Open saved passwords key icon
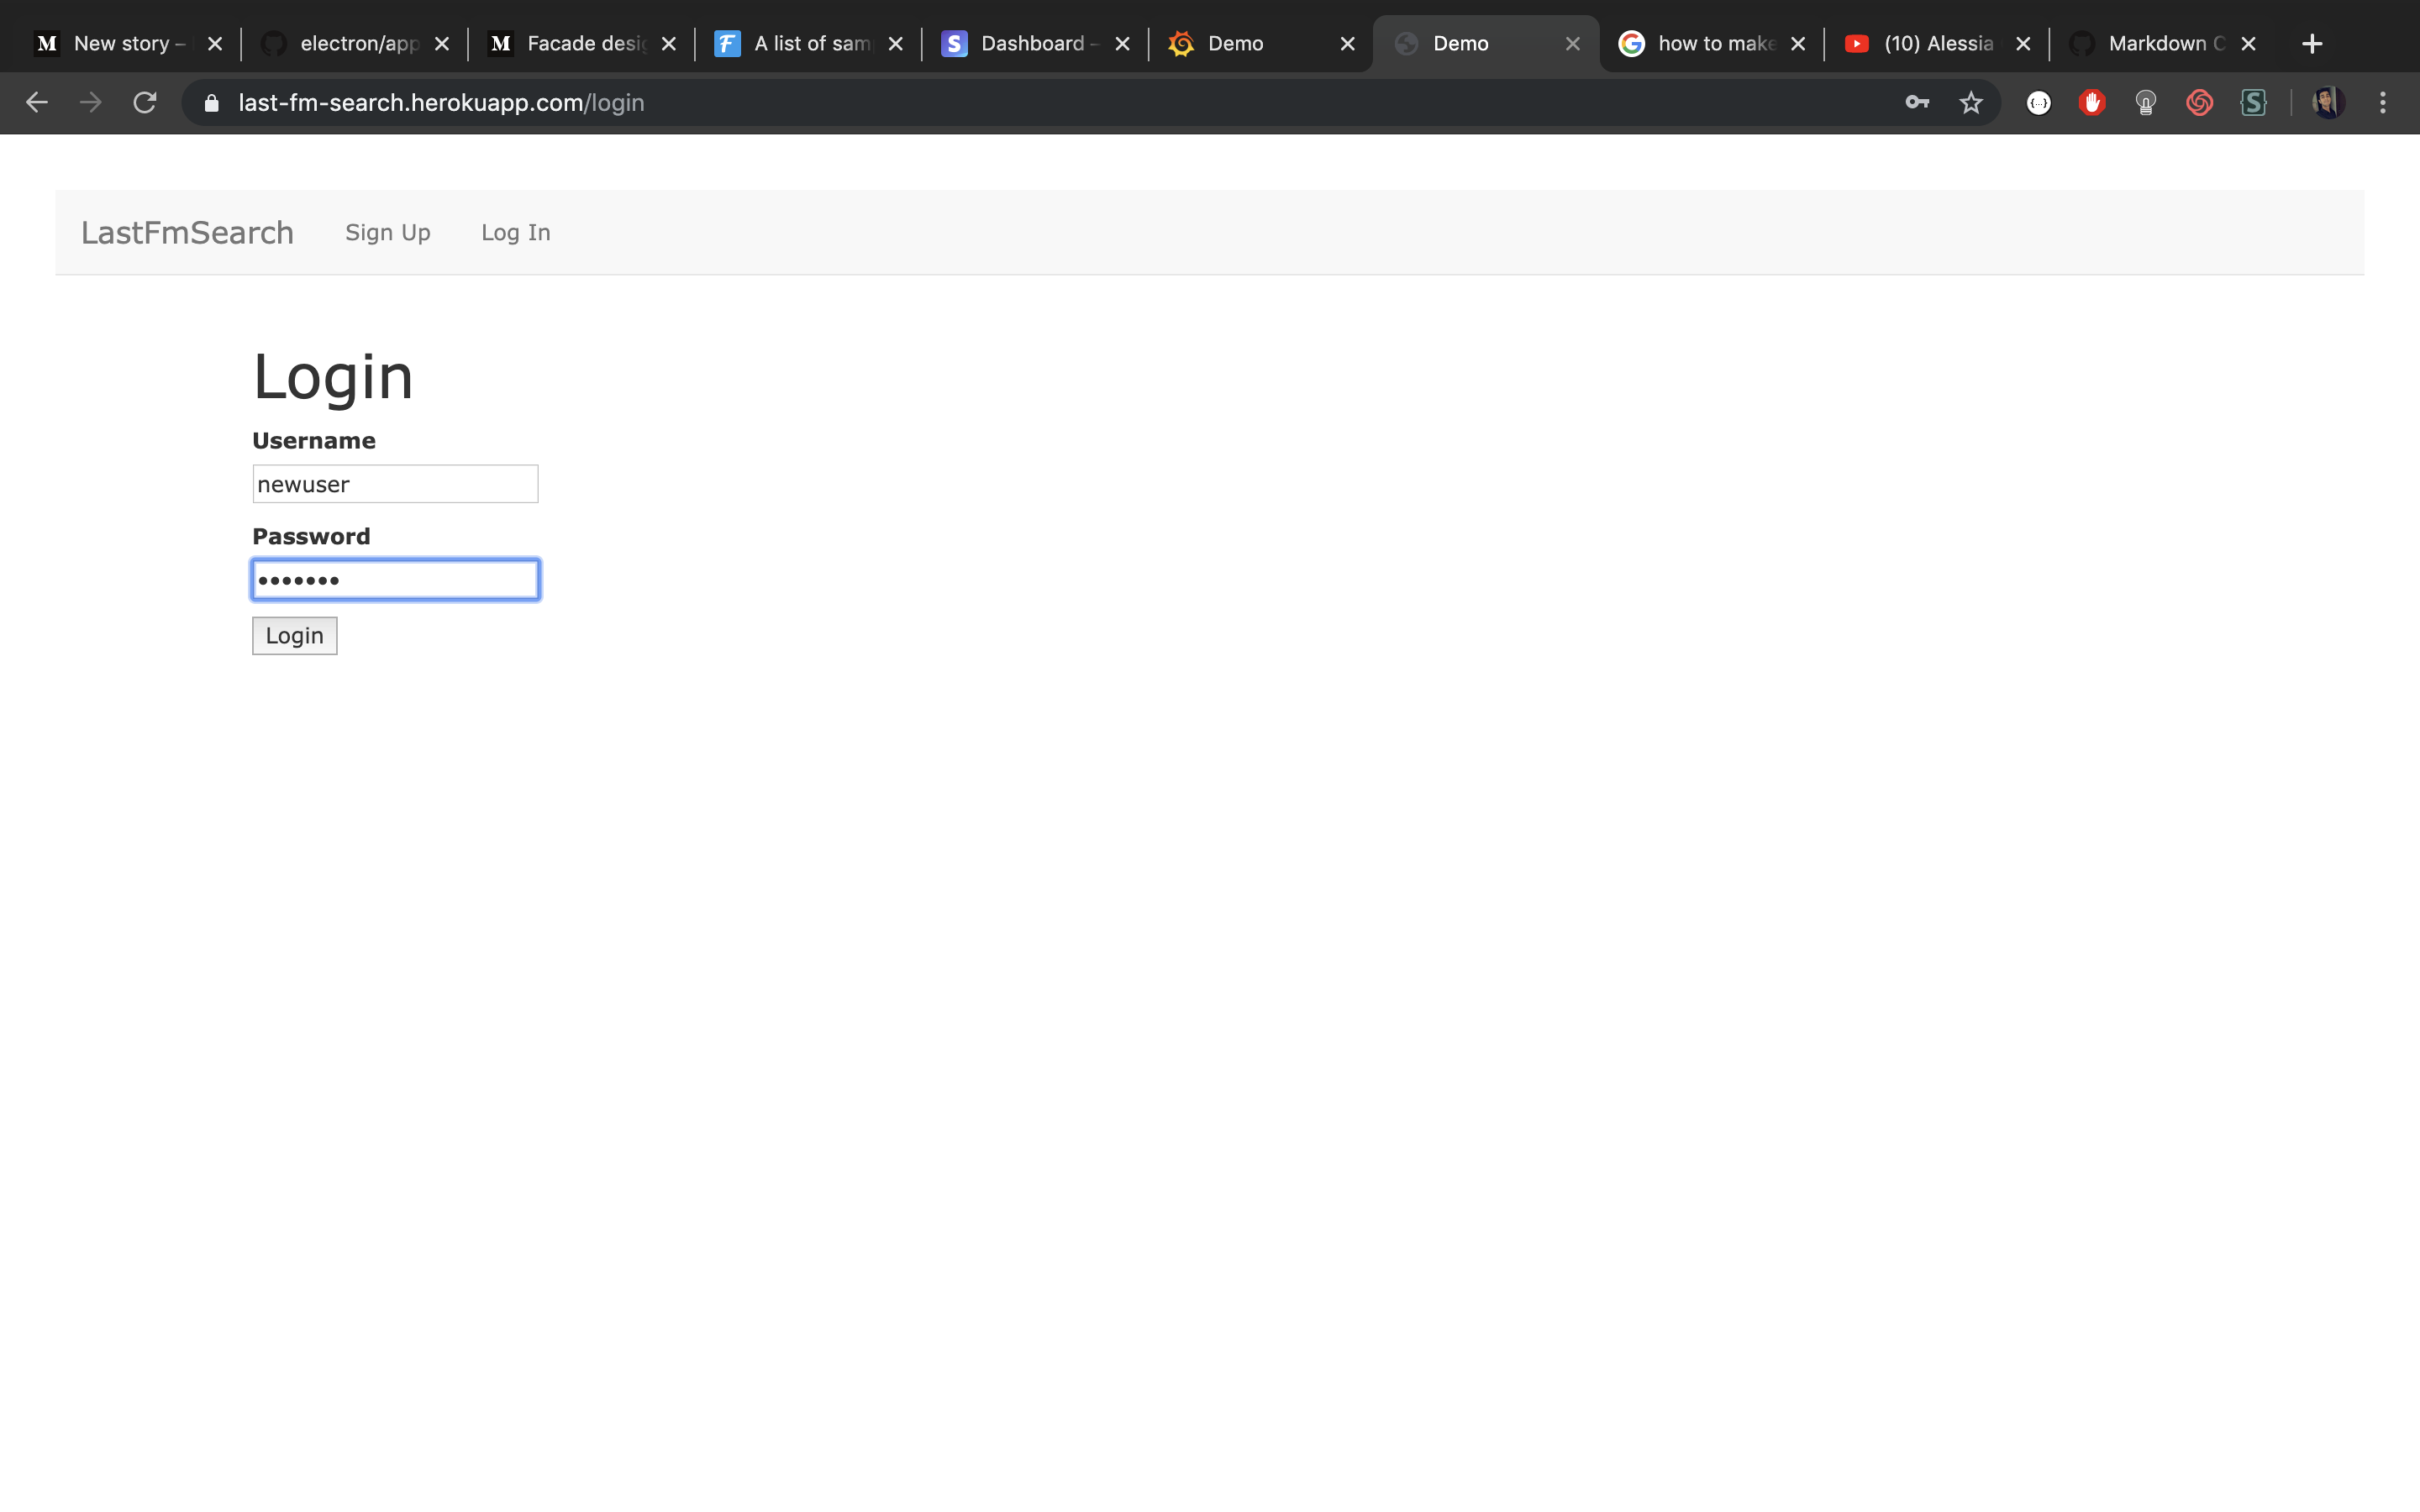2420x1512 pixels. [x=1916, y=102]
